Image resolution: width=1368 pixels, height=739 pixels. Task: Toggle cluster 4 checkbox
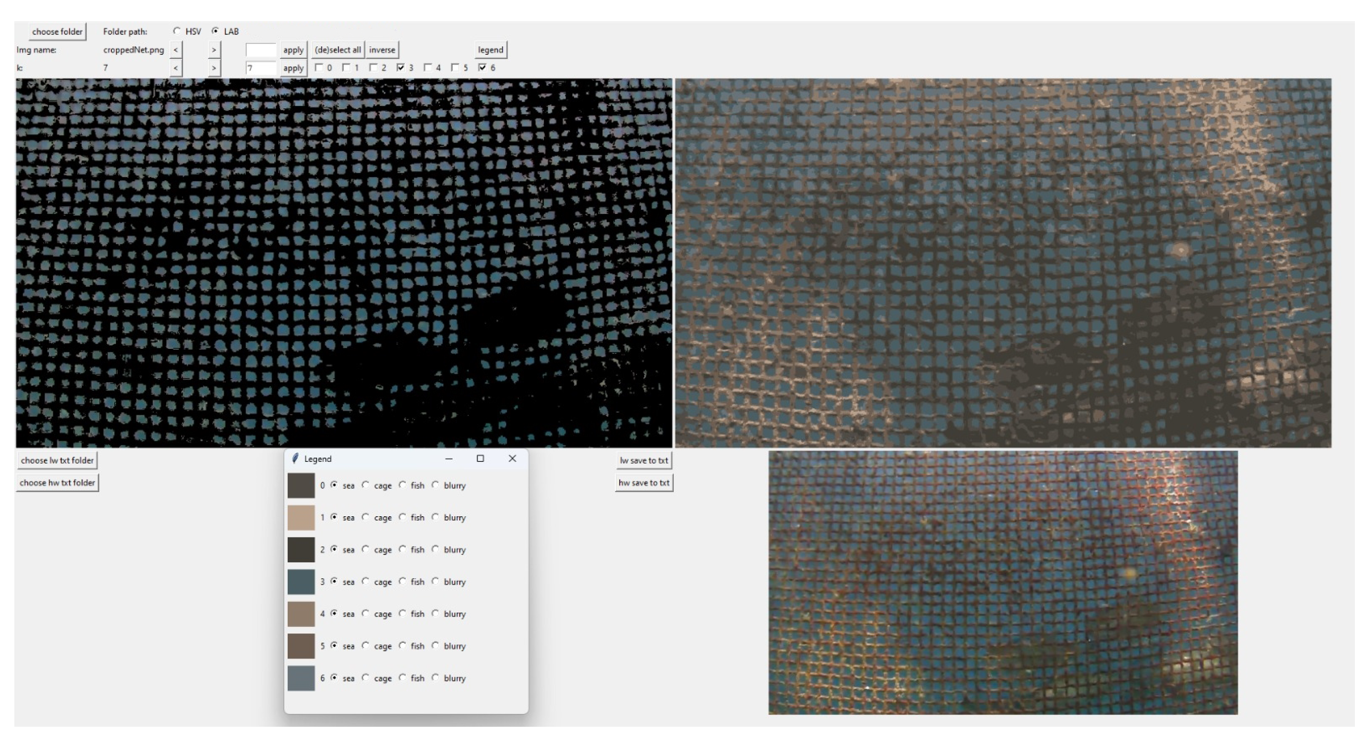point(428,67)
